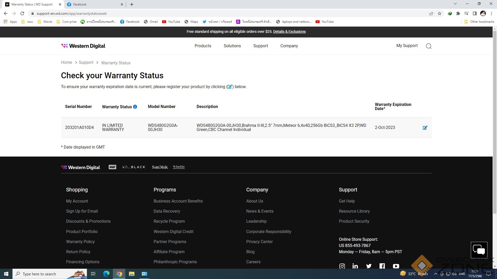497x279 pixels.
Task: Click the Home breadcrumb link
Action: tap(67, 63)
